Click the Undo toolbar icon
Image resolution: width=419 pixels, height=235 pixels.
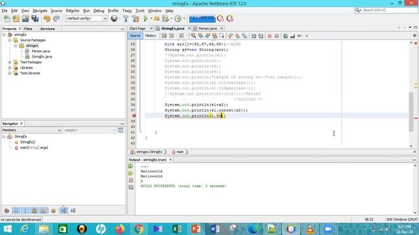[x=47, y=19]
